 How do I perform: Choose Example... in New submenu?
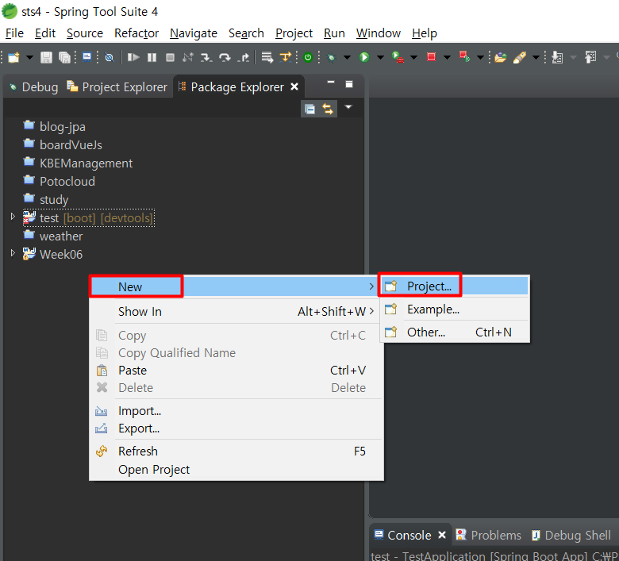(x=456, y=309)
